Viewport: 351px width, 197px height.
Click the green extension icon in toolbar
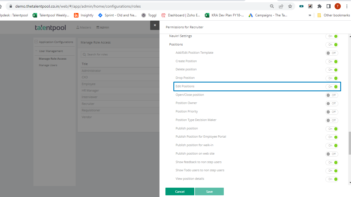click(x=301, y=6)
